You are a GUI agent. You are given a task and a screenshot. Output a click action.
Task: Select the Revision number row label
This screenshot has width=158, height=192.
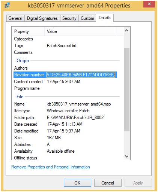(x=29, y=75)
